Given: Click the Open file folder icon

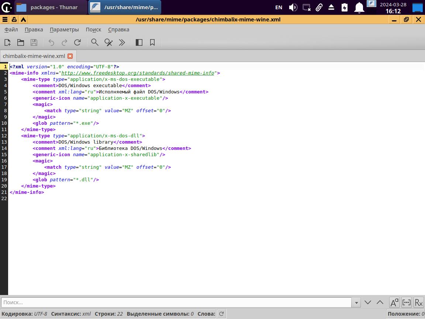Looking at the screenshot, I should [x=21, y=42].
